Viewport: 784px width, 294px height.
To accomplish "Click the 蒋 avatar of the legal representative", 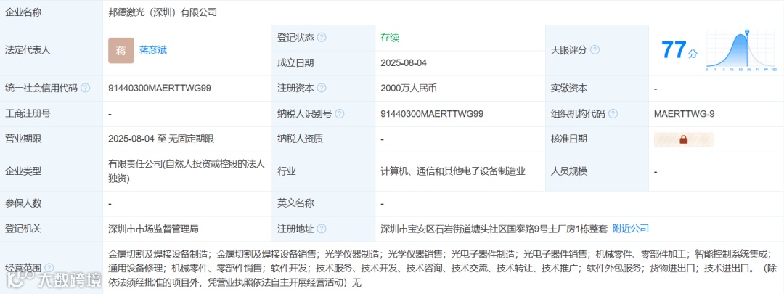I will (121, 51).
